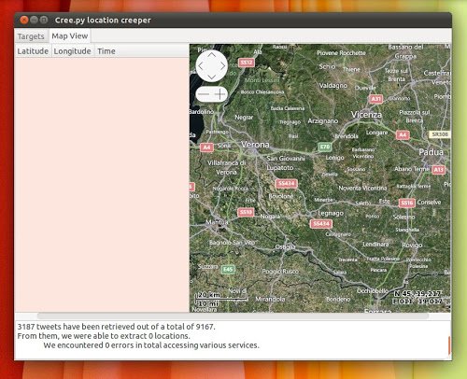This screenshot has width=467, height=379.
Task: Pan the map down with the arrow
Action: (x=212, y=77)
